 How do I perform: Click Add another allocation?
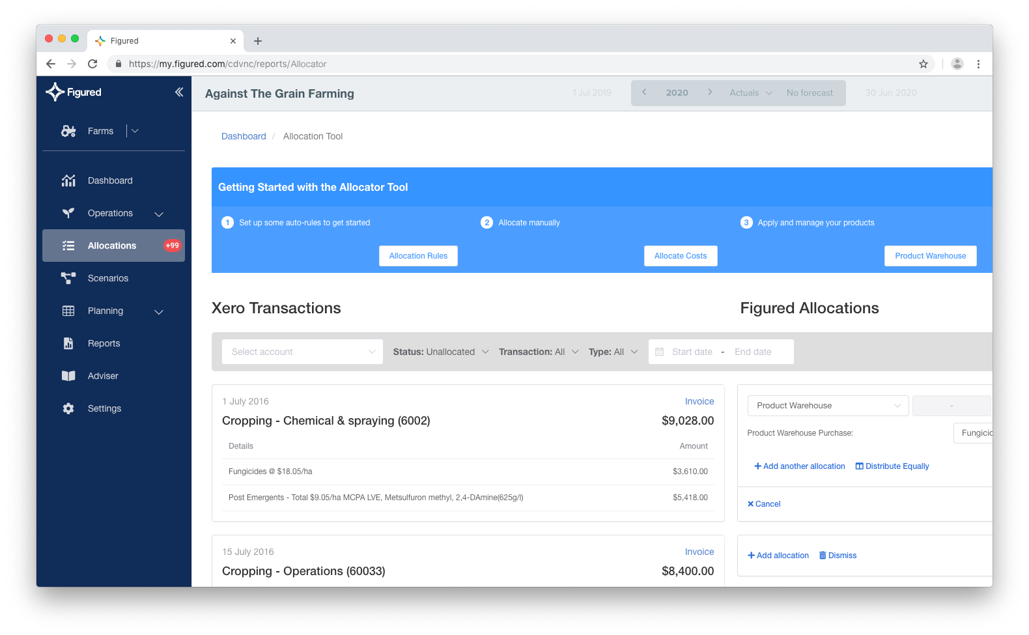(x=800, y=466)
